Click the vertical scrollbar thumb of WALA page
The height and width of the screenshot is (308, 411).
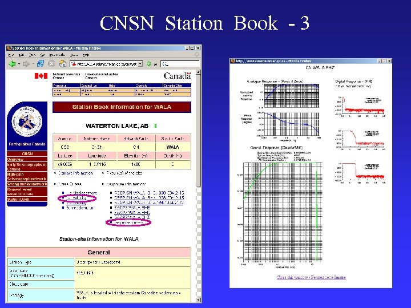coord(199,131)
